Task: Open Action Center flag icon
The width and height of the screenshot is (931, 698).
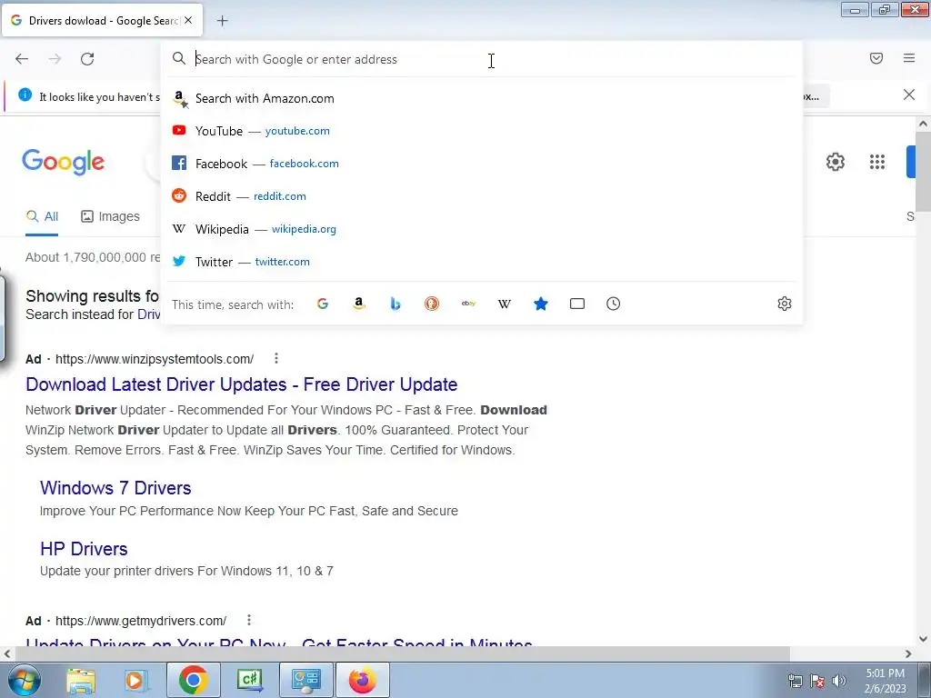Action: pyautogui.click(x=817, y=681)
